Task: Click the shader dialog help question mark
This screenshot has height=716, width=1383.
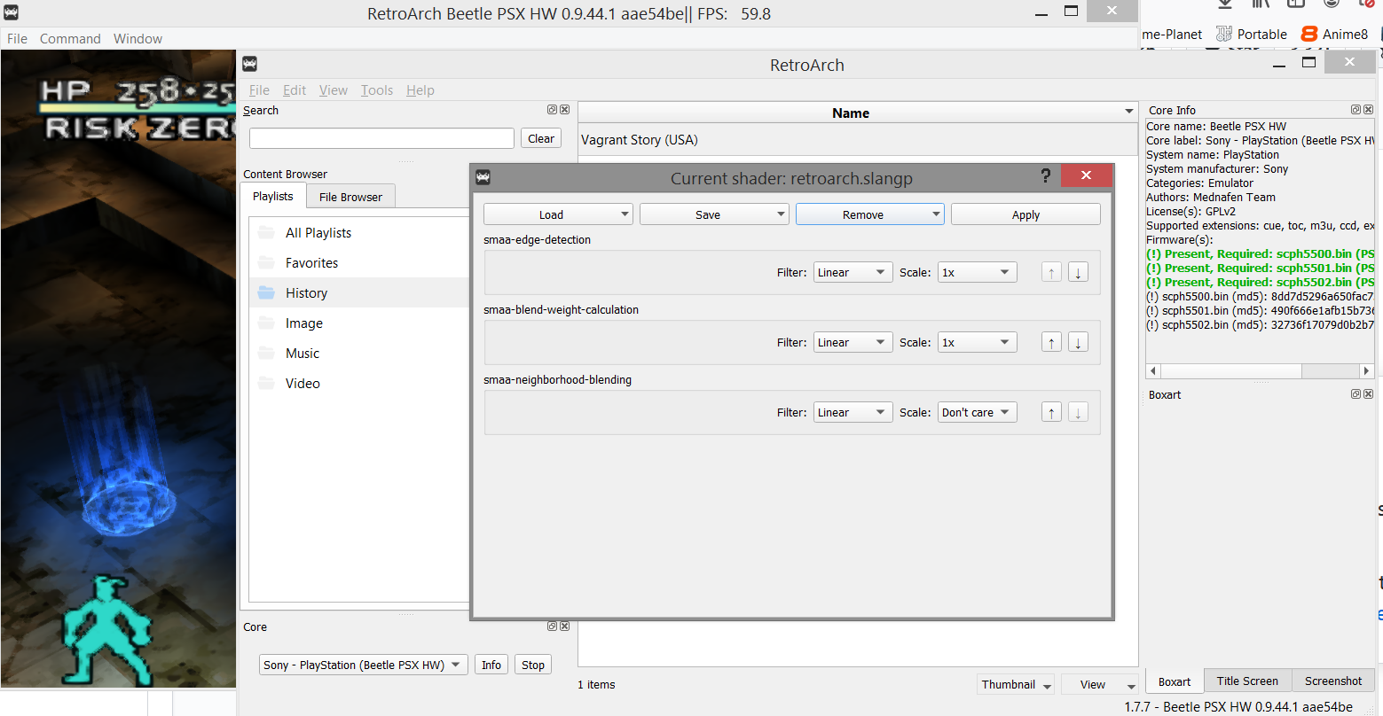Action: [1045, 176]
